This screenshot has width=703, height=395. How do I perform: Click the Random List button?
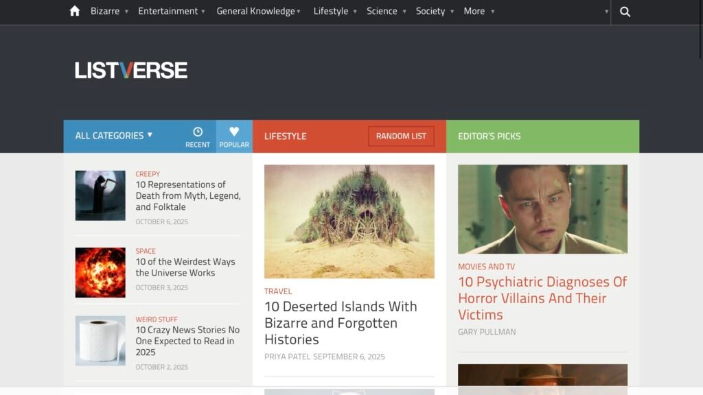point(401,136)
